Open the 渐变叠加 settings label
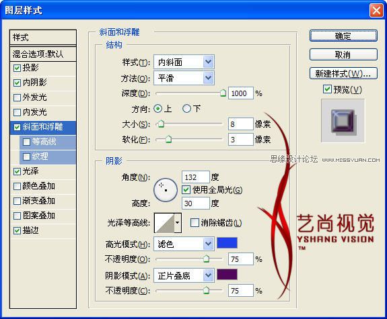Image resolution: width=387 pixels, height=319 pixels. click(x=39, y=201)
